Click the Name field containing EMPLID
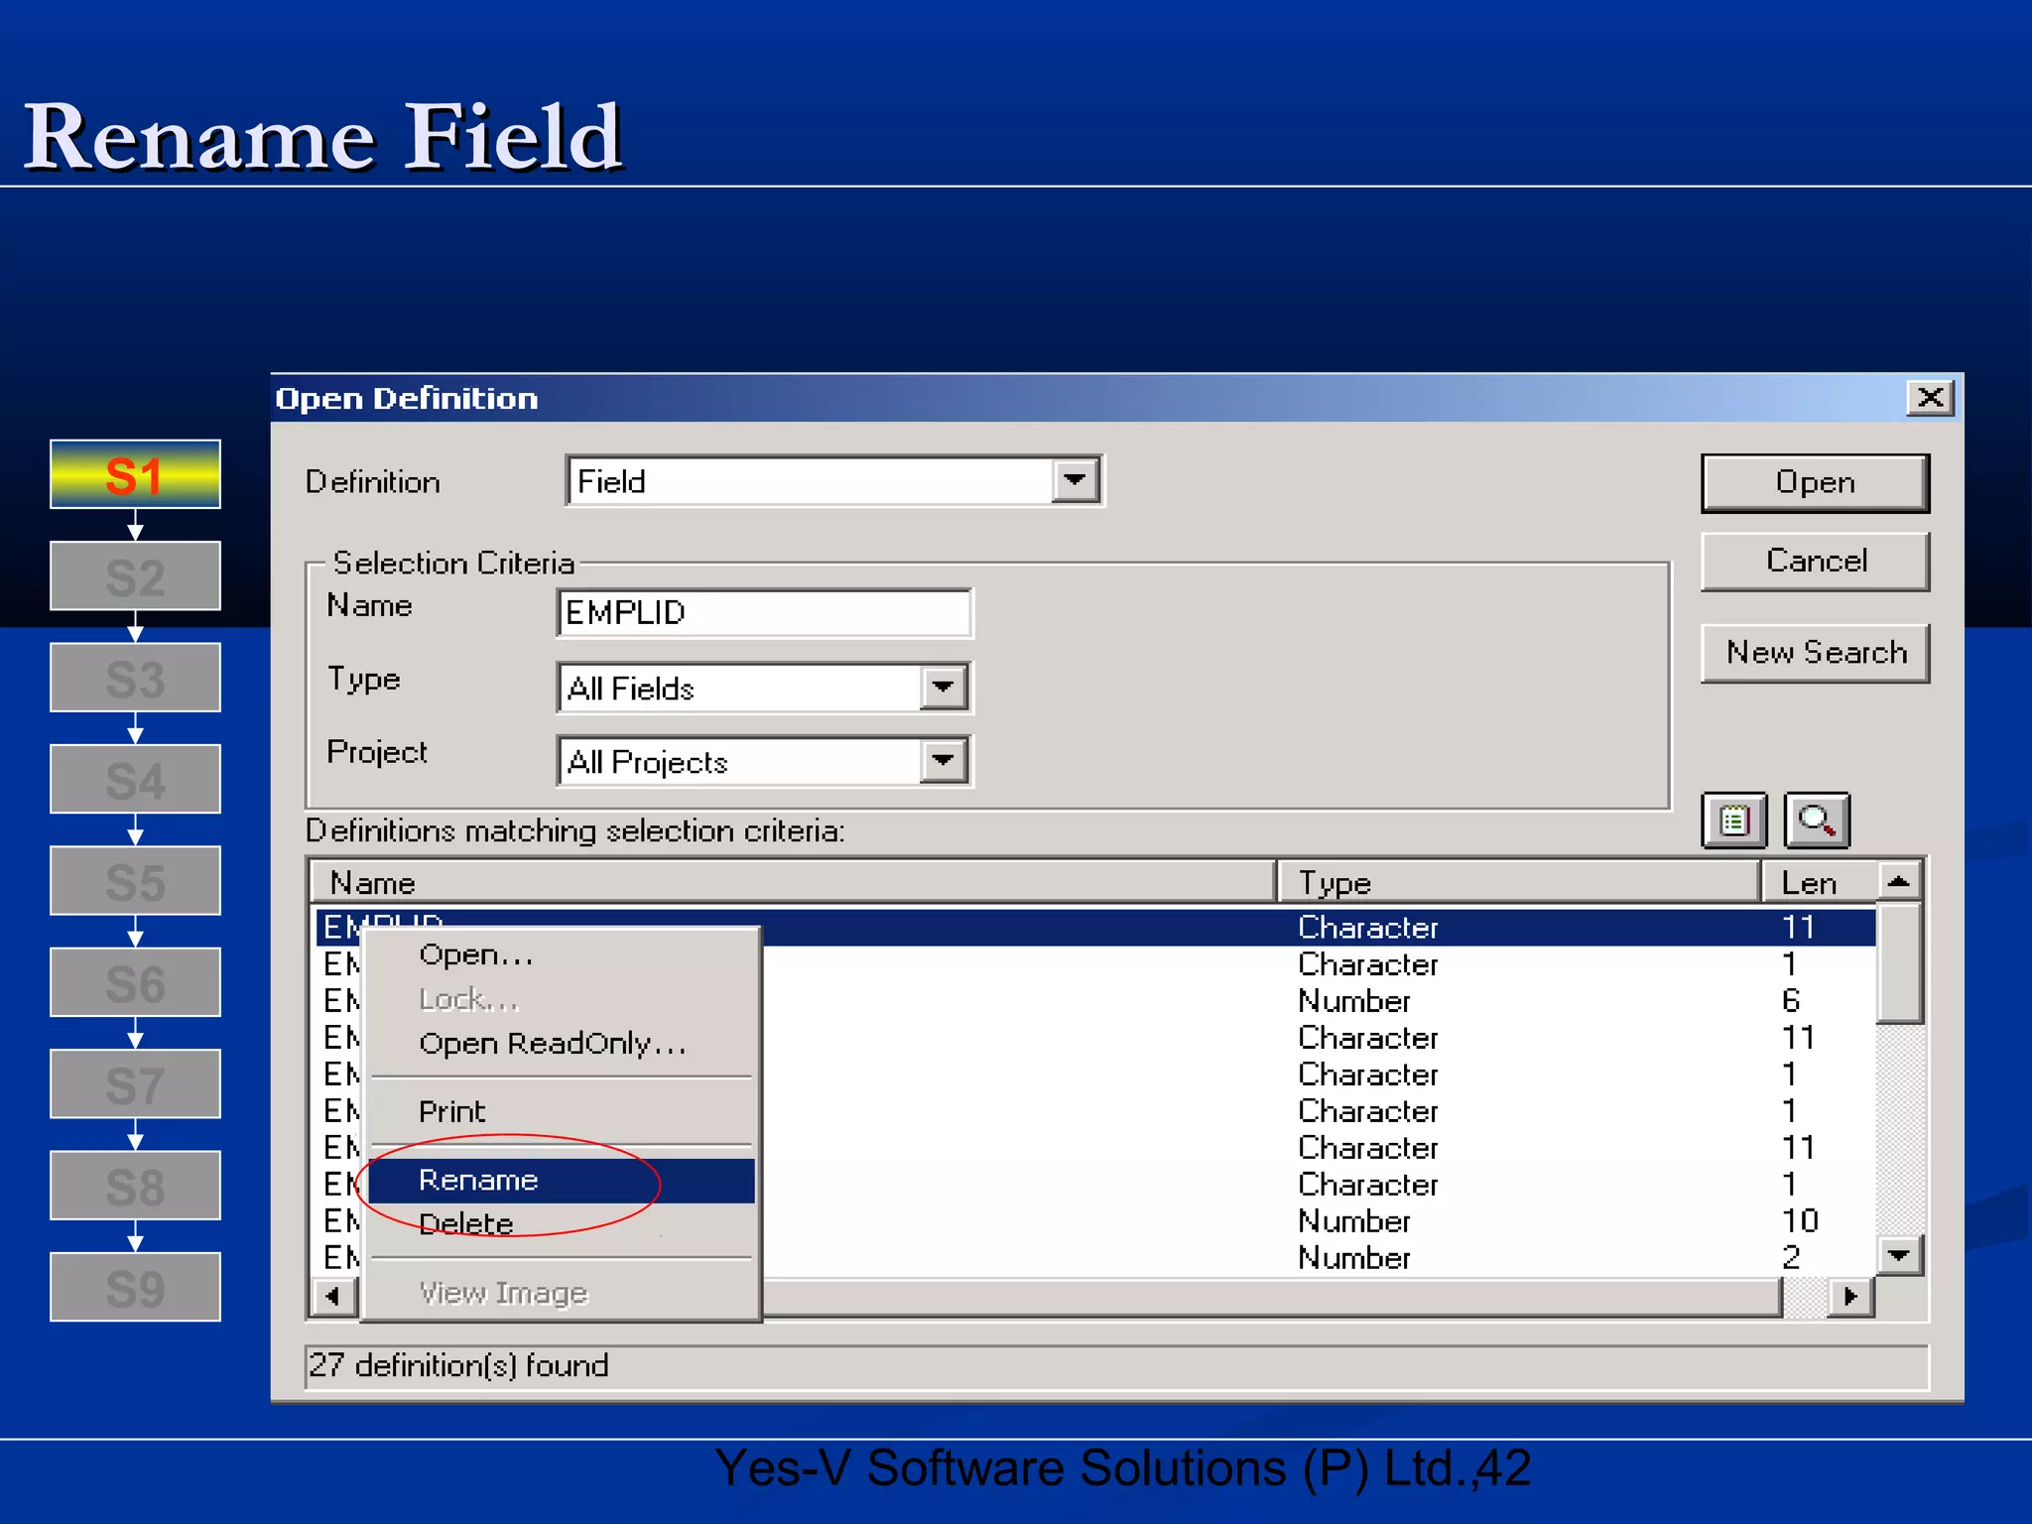The width and height of the screenshot is (2032, 1524). 764,612
